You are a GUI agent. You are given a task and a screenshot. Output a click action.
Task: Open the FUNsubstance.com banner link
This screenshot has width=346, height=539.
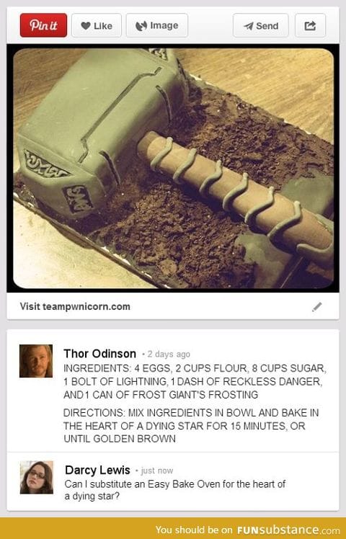click(247, 530)
